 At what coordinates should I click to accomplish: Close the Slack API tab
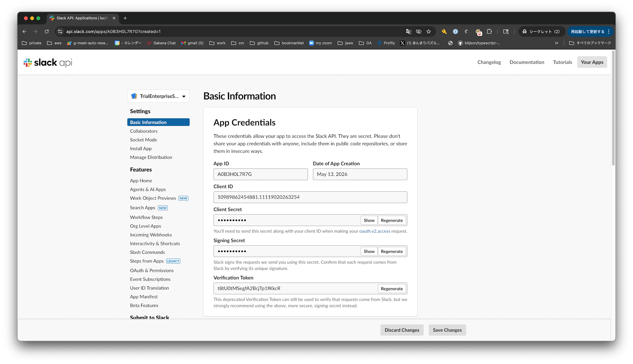tap(114, 18)
